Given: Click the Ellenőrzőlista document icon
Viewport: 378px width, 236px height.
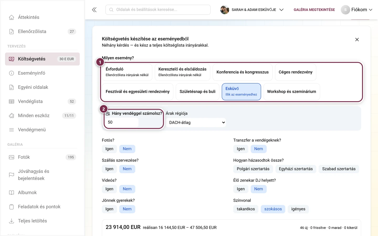Looking at the screenshot, I should 12,31.
